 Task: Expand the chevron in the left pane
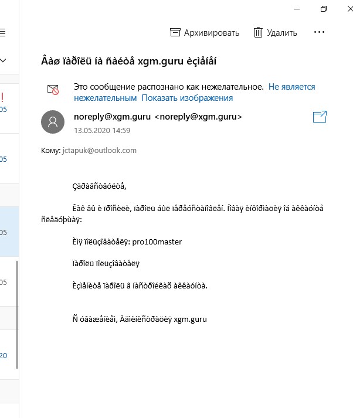[x=3, y=60]
